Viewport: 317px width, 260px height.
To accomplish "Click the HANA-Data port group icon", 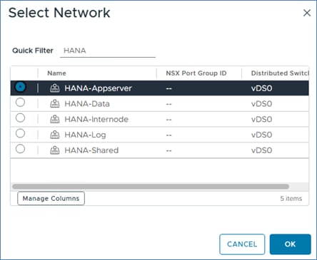I will point(55,103).
